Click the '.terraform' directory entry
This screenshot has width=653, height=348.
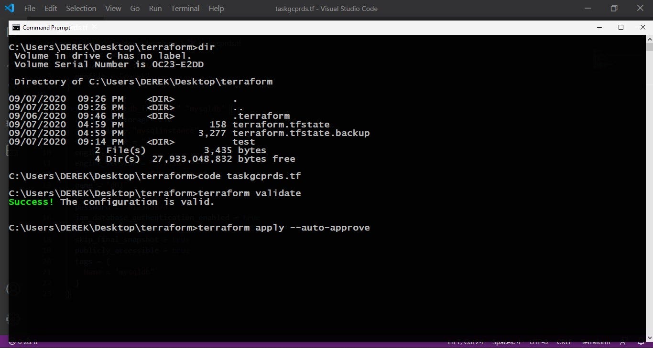261,116
